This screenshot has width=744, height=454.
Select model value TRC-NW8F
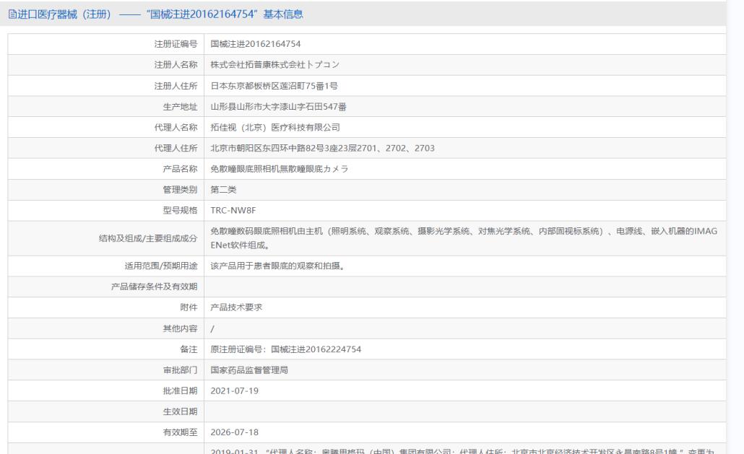click(x=233, y=211)
